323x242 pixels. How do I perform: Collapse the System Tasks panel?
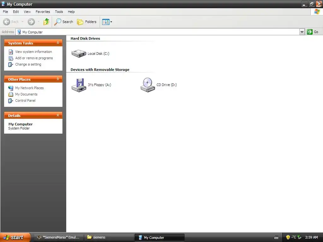point(58,43)
